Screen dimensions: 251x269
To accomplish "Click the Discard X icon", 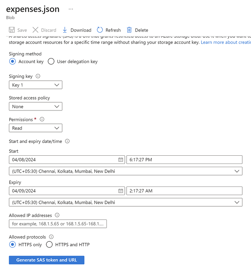I will click(35, 30).
